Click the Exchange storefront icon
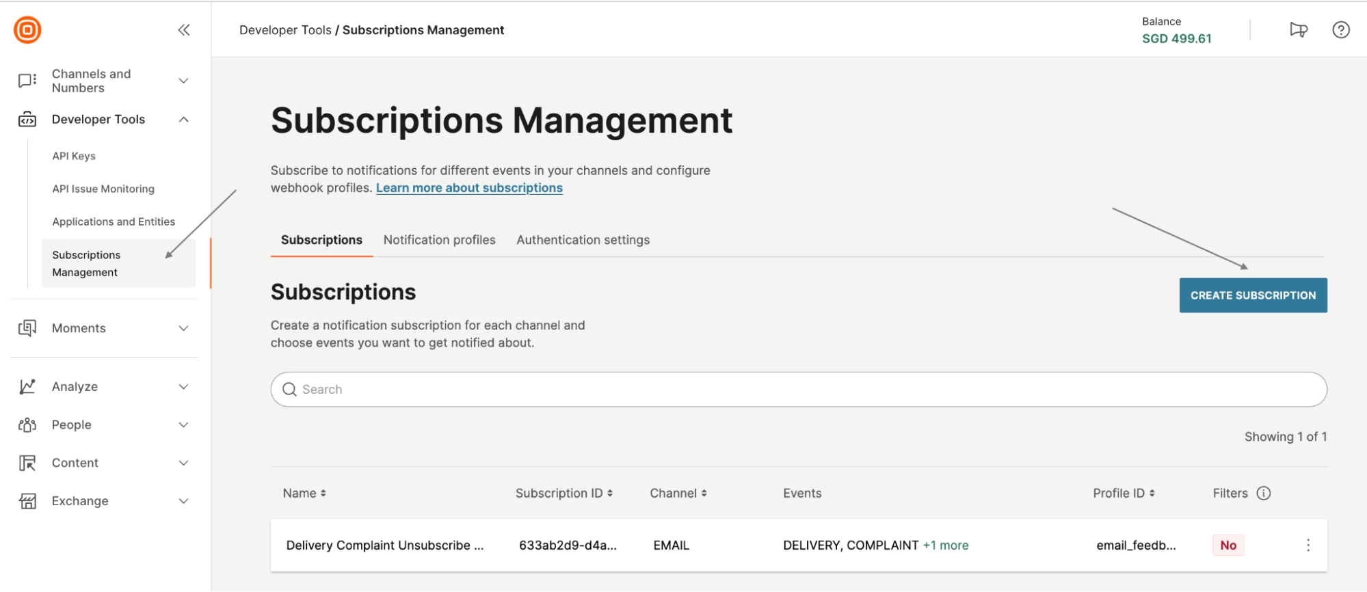 27,502
